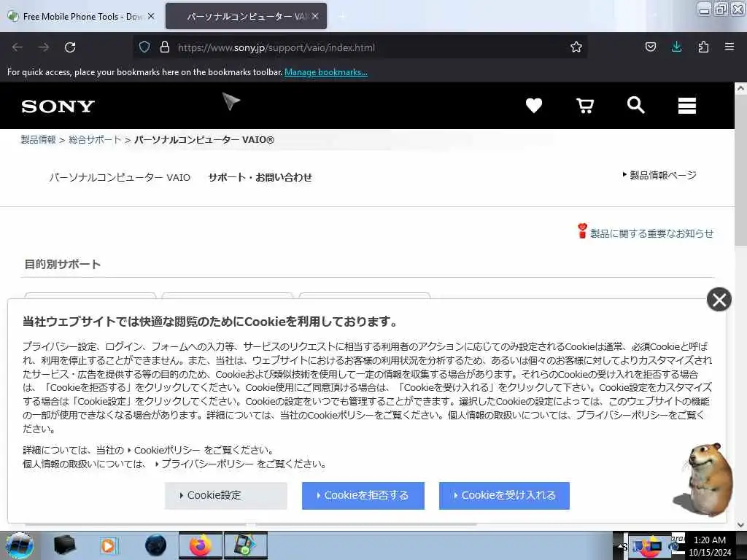
Task: Open the media player taskbar icon
Action: pos(109,545)
